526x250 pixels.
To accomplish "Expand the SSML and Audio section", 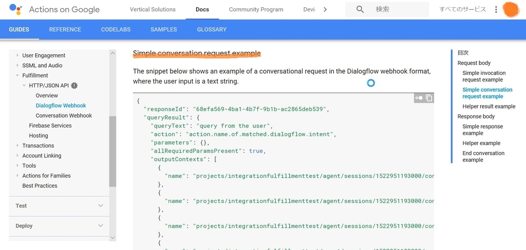I will 17,66.
